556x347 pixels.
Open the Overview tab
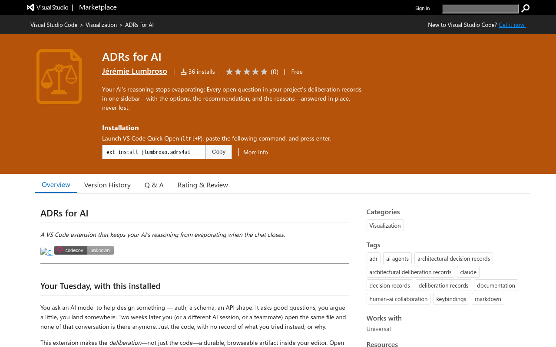point(56,185)
